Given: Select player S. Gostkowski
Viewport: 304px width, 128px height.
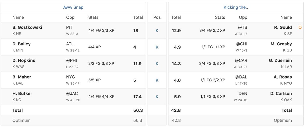Looking at the screenshot, I should coord(27,27).
